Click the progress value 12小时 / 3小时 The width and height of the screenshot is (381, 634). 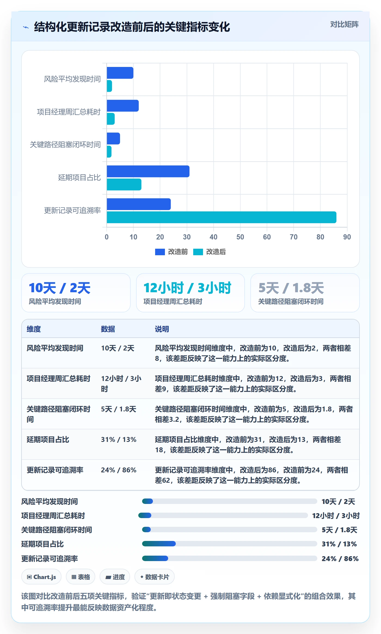[x=336, y=516]
